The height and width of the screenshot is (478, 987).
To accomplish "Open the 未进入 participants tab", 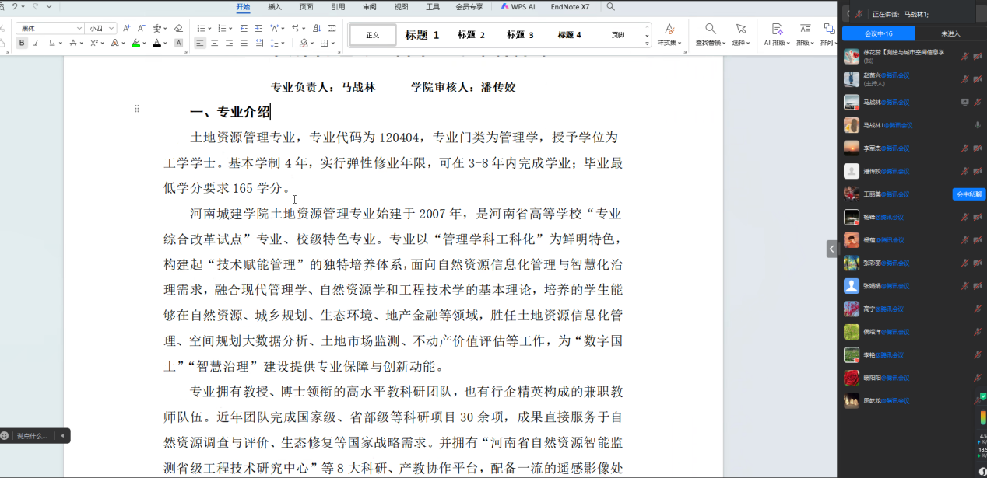I will pos(950,33).
